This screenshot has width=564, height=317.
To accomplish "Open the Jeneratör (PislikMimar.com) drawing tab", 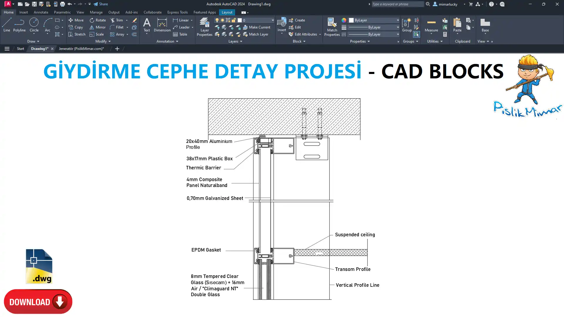I will (81, 49).
